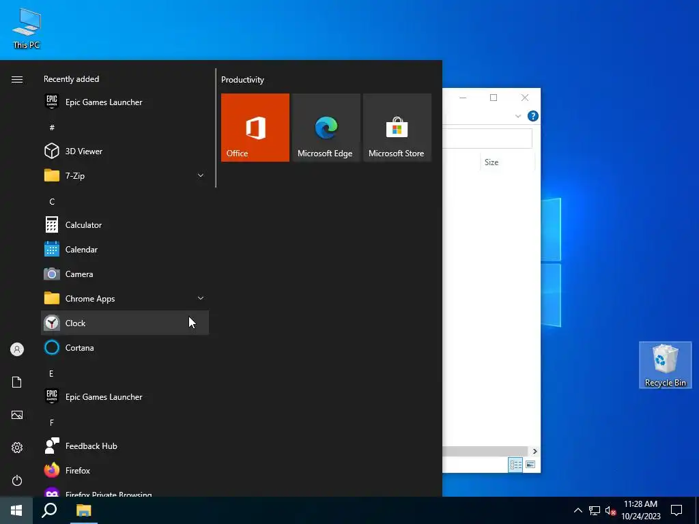Select This PC desktop icon

tap(27, 28)
